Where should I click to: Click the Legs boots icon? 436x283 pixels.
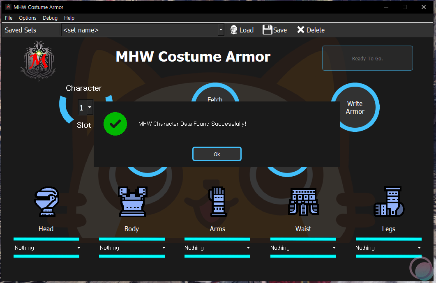pos(389,202)
